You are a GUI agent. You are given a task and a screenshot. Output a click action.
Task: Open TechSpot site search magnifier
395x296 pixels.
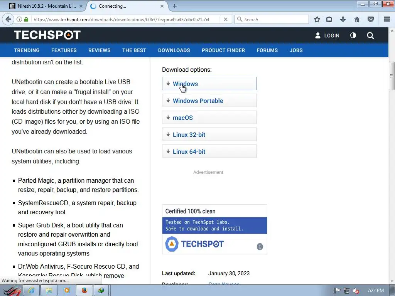click(370, 35)
